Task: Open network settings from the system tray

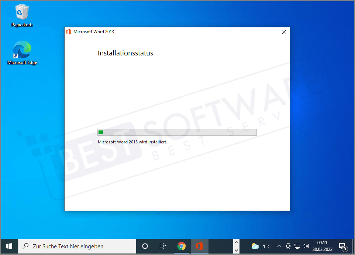Action: [x=297, y=246]
